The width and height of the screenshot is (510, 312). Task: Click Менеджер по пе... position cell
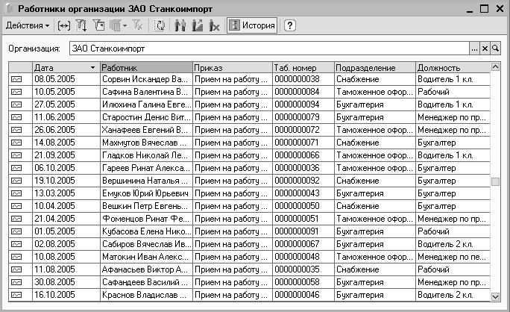click(453, 257)
